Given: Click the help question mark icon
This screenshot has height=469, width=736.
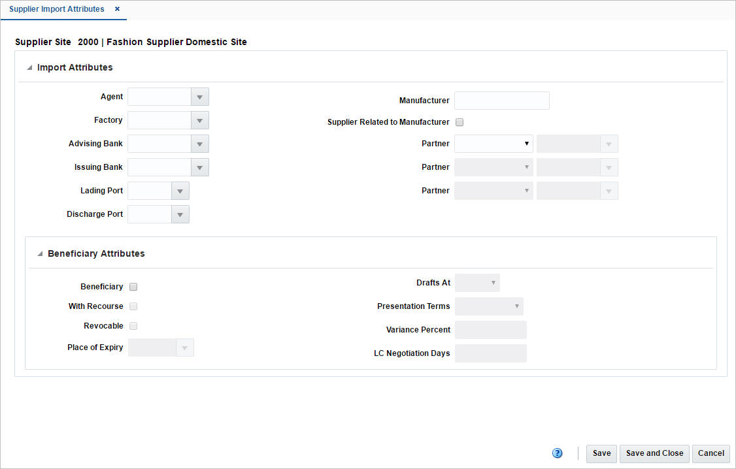Looking at the screenshot, I should pyautogui.click(x=558, y=453).
